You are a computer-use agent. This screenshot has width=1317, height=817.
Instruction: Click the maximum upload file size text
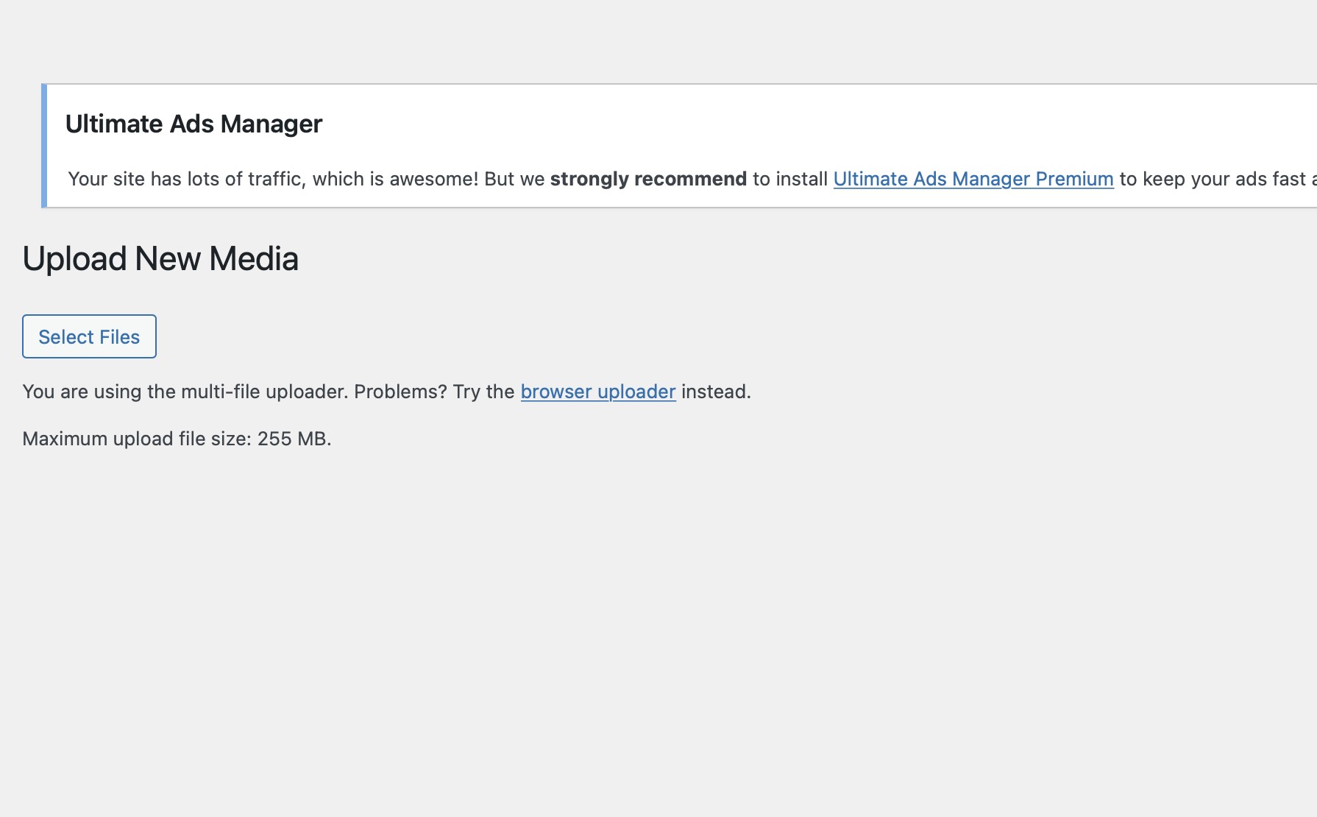(177, 437)
